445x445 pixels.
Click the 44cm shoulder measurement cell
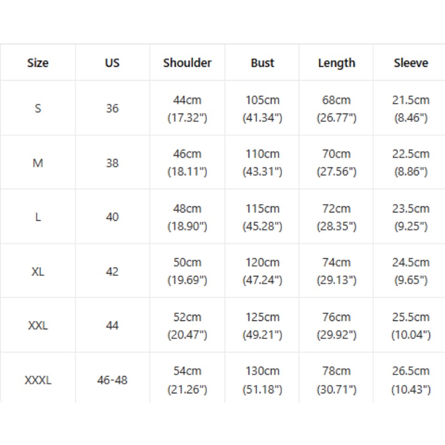click(x=187, y=108)
